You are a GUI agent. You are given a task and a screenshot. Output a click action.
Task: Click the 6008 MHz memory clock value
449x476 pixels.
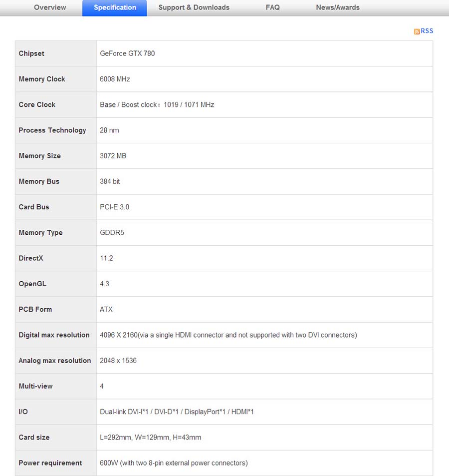[x=115, y=79]
